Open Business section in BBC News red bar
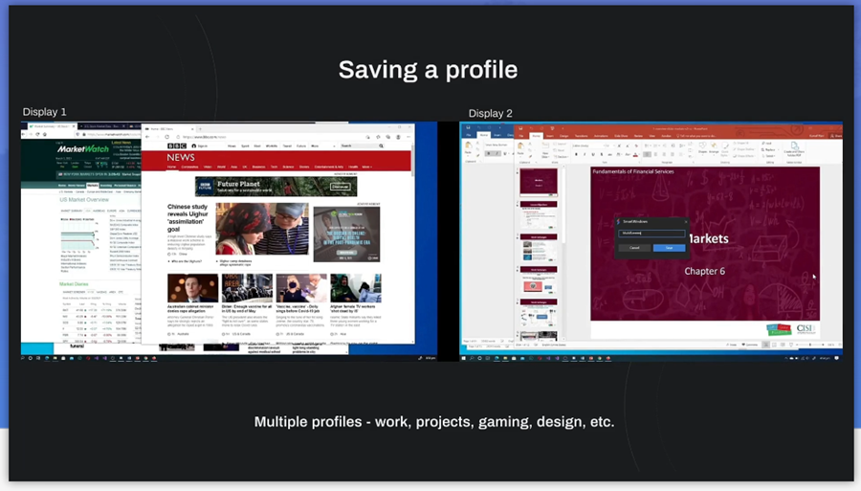This screenshot has height=491, width=861. click(258, 167)
